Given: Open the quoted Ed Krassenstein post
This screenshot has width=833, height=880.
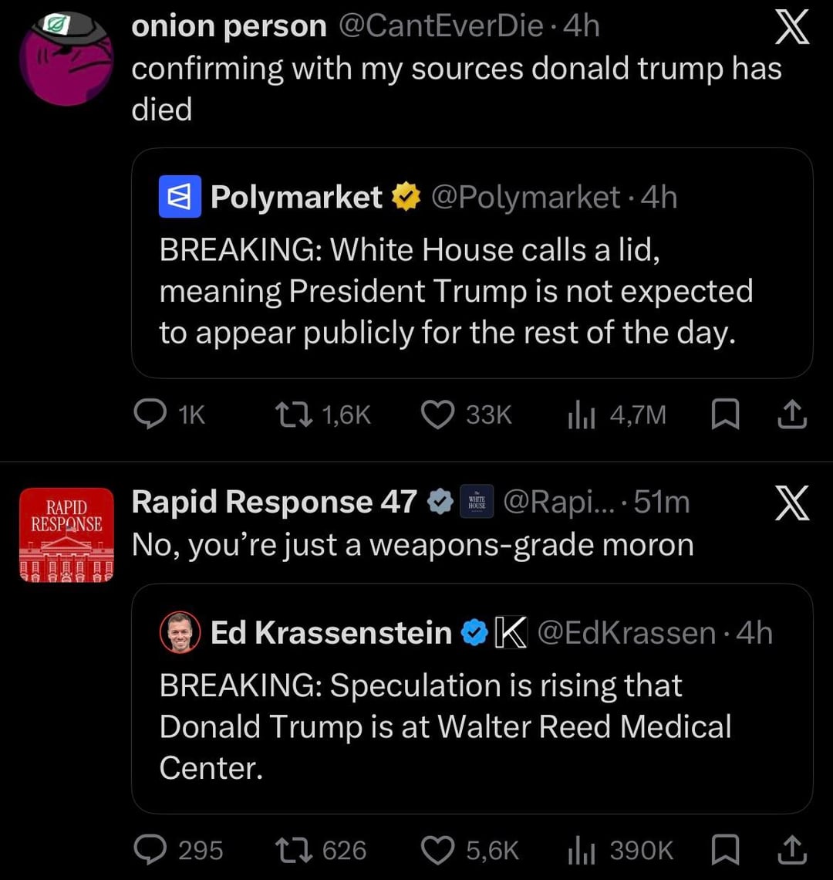Looking at the screenshot, I should click(x=472, y=726).
